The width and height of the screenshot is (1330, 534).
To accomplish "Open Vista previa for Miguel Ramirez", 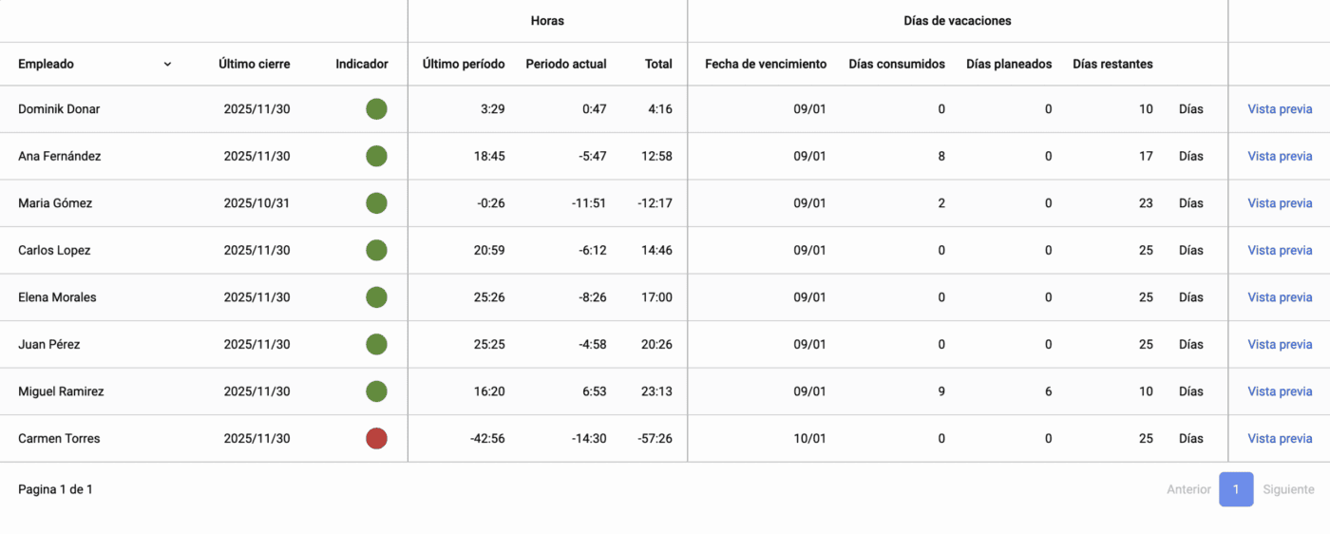I will coord(1280,391).
